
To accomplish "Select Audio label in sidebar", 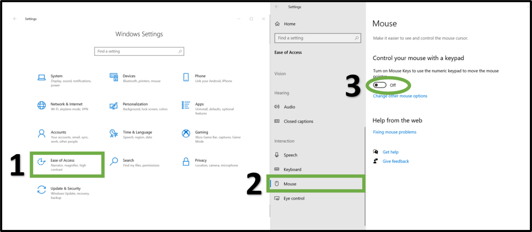I will 289,107.
